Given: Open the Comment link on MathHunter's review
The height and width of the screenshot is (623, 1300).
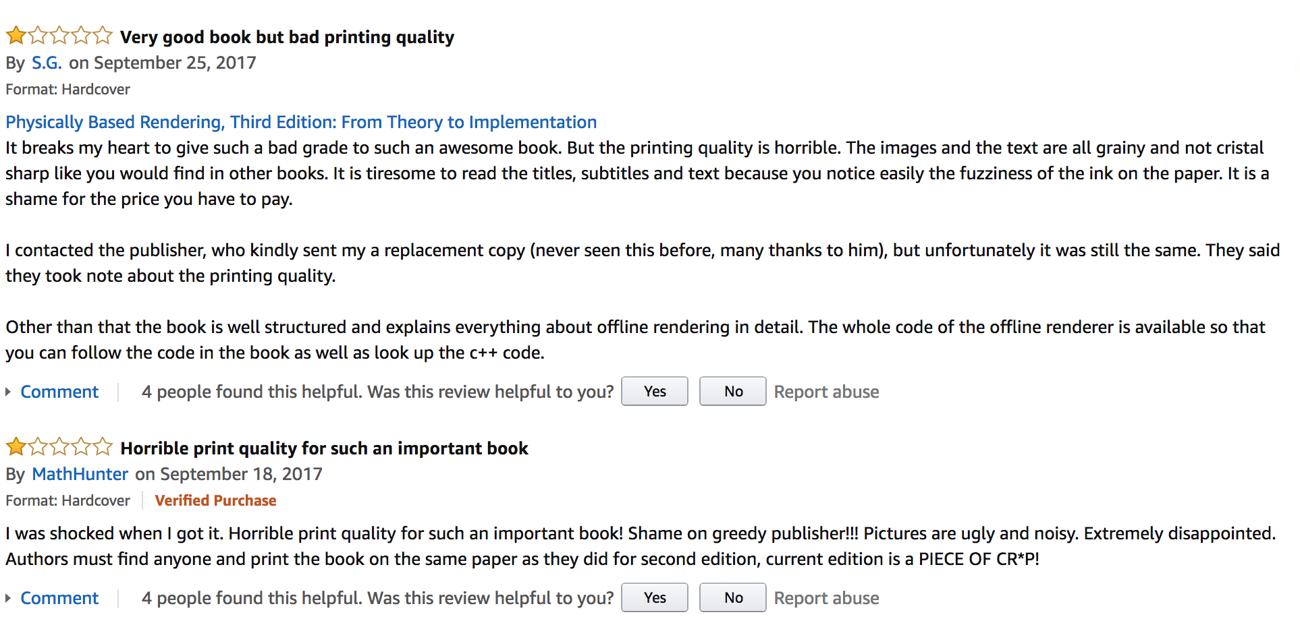Looking at the screenshot, I should click(59, 598).
